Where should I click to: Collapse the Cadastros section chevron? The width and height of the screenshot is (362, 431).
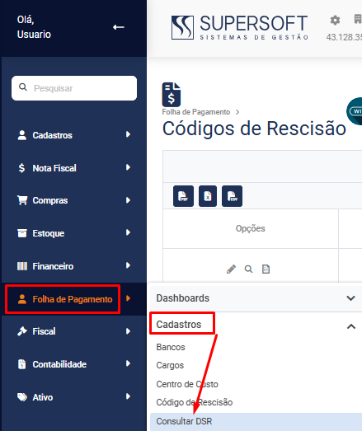coord(351,326)
